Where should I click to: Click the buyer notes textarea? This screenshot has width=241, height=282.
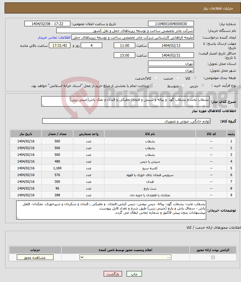pyautogui.click(x=111, y=210)
